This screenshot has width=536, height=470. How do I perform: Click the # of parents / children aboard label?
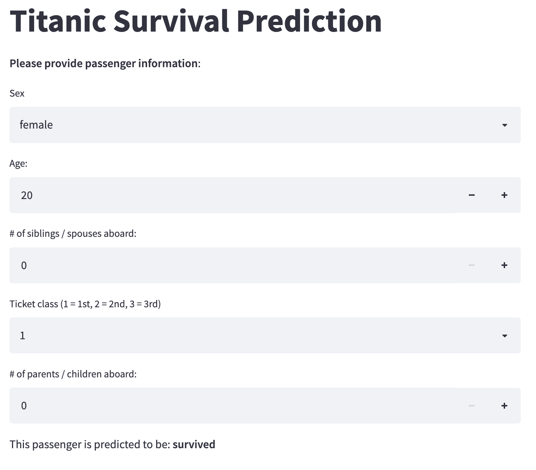[x=73, y=374]
